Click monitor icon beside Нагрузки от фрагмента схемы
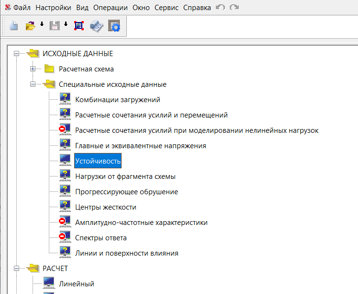Screen dimensions: 358x294 pyautogui.click(x=65, y=176)
